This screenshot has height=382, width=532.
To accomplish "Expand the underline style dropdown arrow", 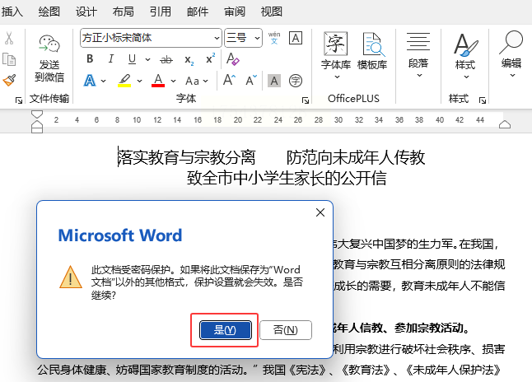I will coord(147,60).
